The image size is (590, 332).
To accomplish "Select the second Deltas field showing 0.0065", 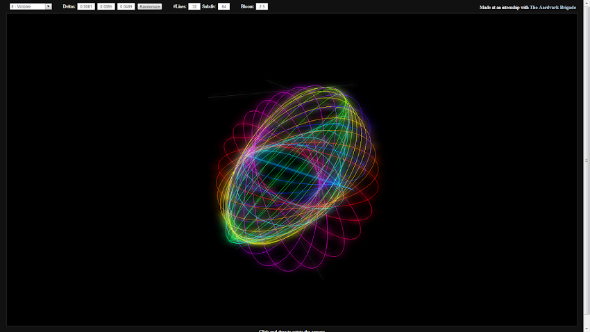I will click(106, 6).
